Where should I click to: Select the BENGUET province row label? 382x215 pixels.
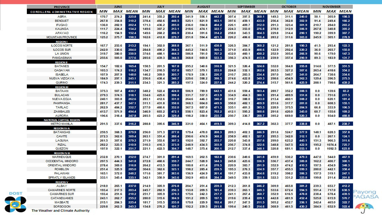tap(62, 21)
